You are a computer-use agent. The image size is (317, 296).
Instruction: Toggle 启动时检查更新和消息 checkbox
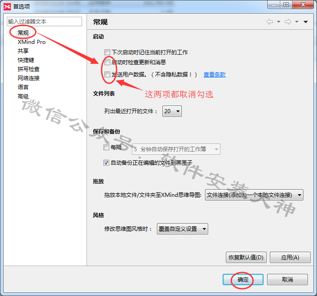107,62
